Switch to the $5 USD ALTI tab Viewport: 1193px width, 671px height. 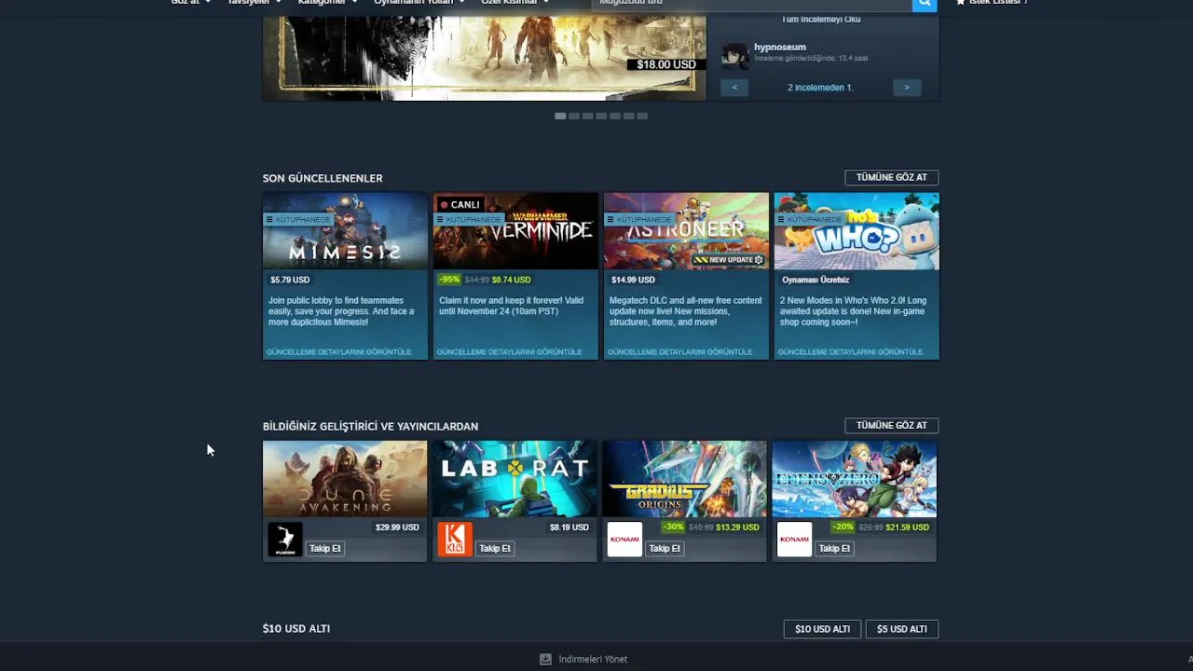901,629
